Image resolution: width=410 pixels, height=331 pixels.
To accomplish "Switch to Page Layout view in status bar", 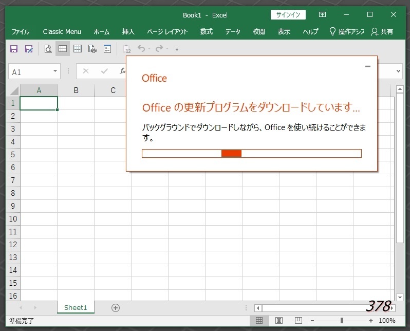I will [279, 320].
